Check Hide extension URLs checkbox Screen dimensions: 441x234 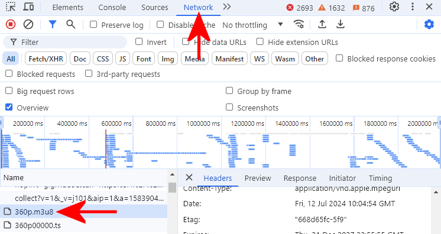[x=260, y=41]
